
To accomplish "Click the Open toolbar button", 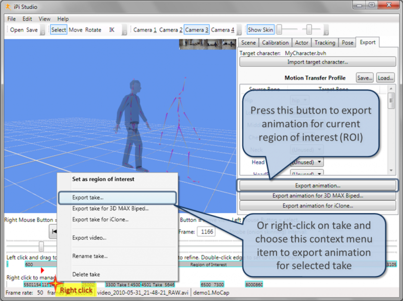I will click(17, 30).
